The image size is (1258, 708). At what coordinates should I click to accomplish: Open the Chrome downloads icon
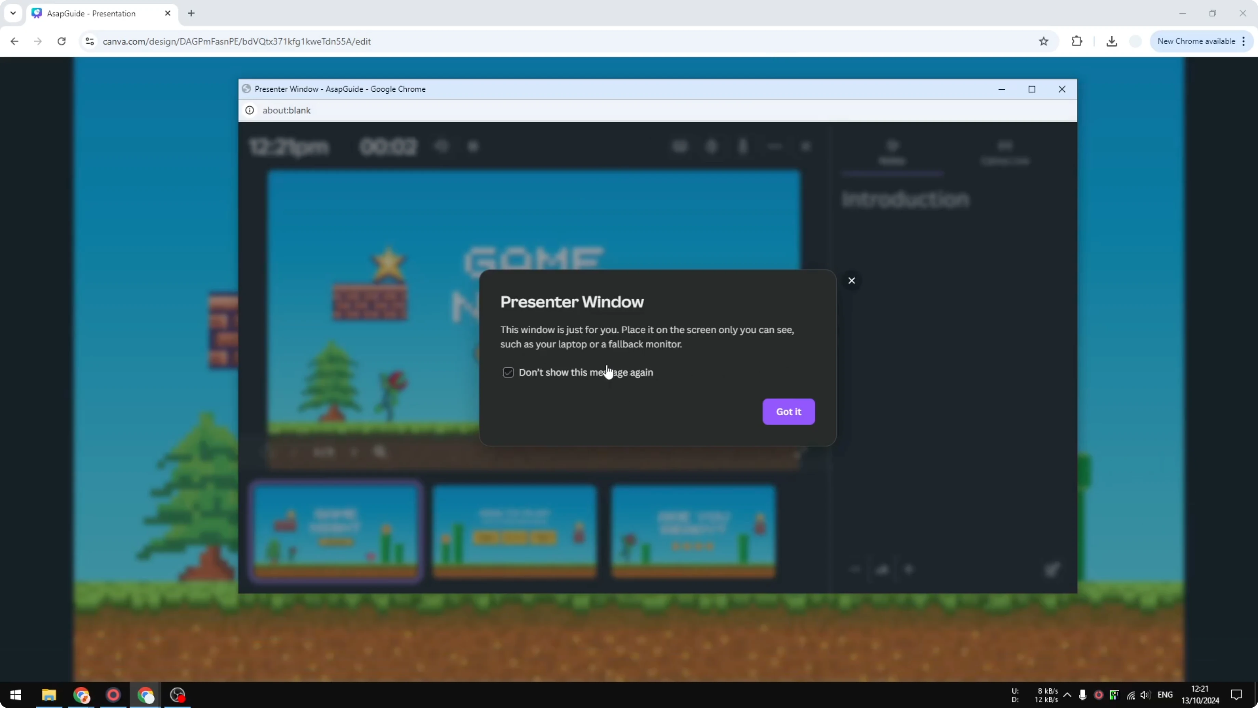tap(1111, 41)
